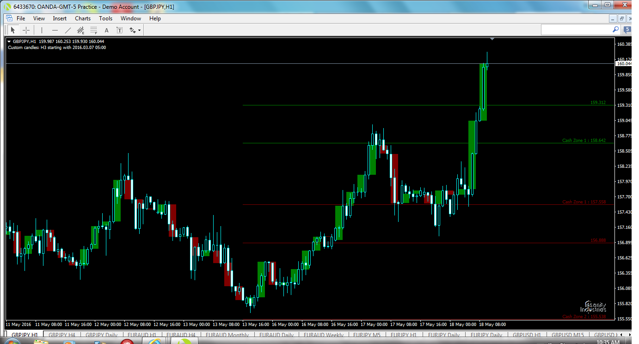This screenshot has width=639, height=344.
Task: Select the Cursor arrow tool
Action: tap(13, 30)
